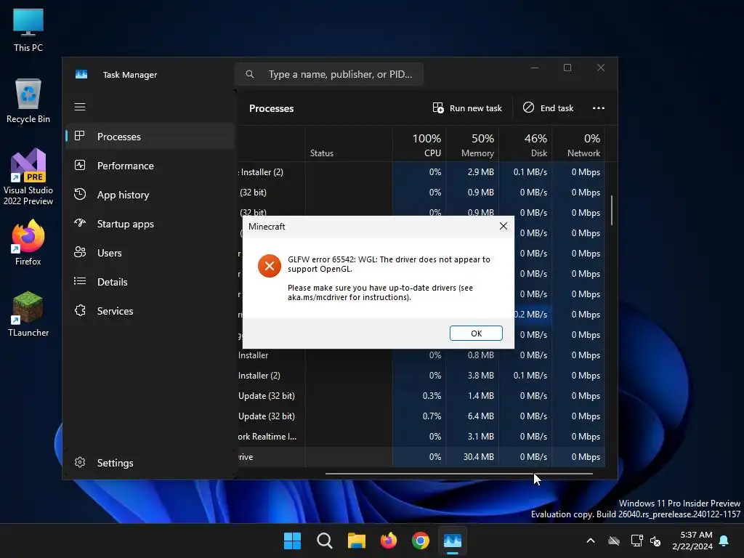Go to the Startup apps tab
The height and width of the screenshot is (558, 744).
click(x=150, y=224)
